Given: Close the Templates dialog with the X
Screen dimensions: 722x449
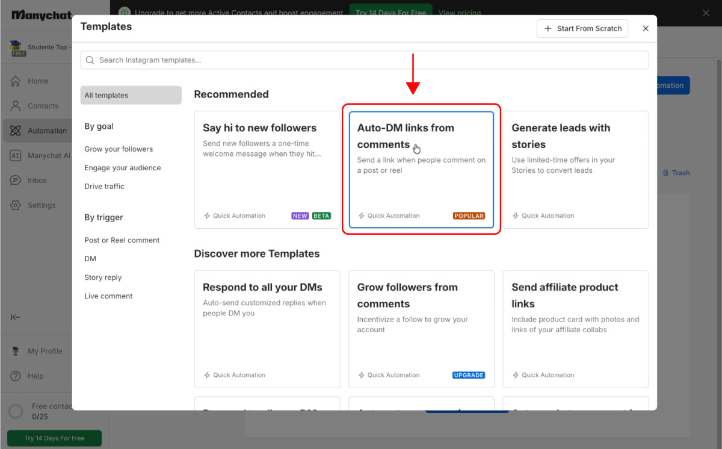Looking at the screenshot, I should (646, 28).
